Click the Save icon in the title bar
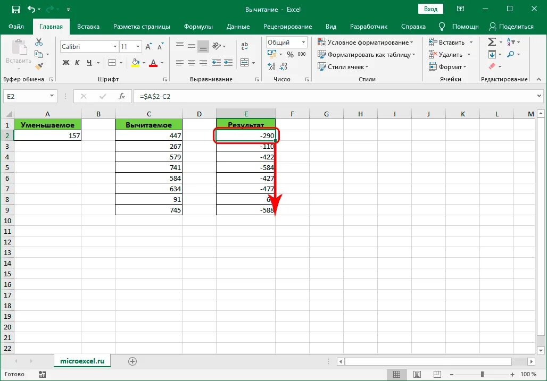This screenshot has width=547, height=381. [x=16, y=10]
